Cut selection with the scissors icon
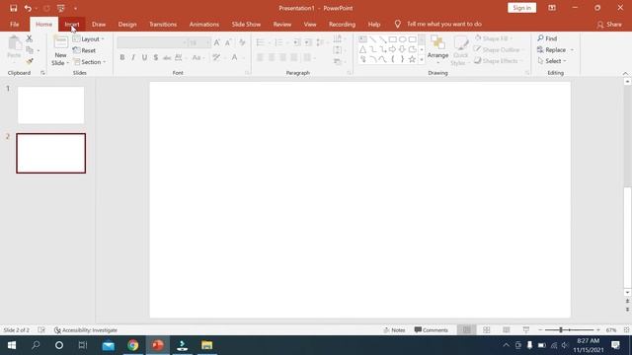The width and height of the screenshot is (632, 355). [29, 38]
